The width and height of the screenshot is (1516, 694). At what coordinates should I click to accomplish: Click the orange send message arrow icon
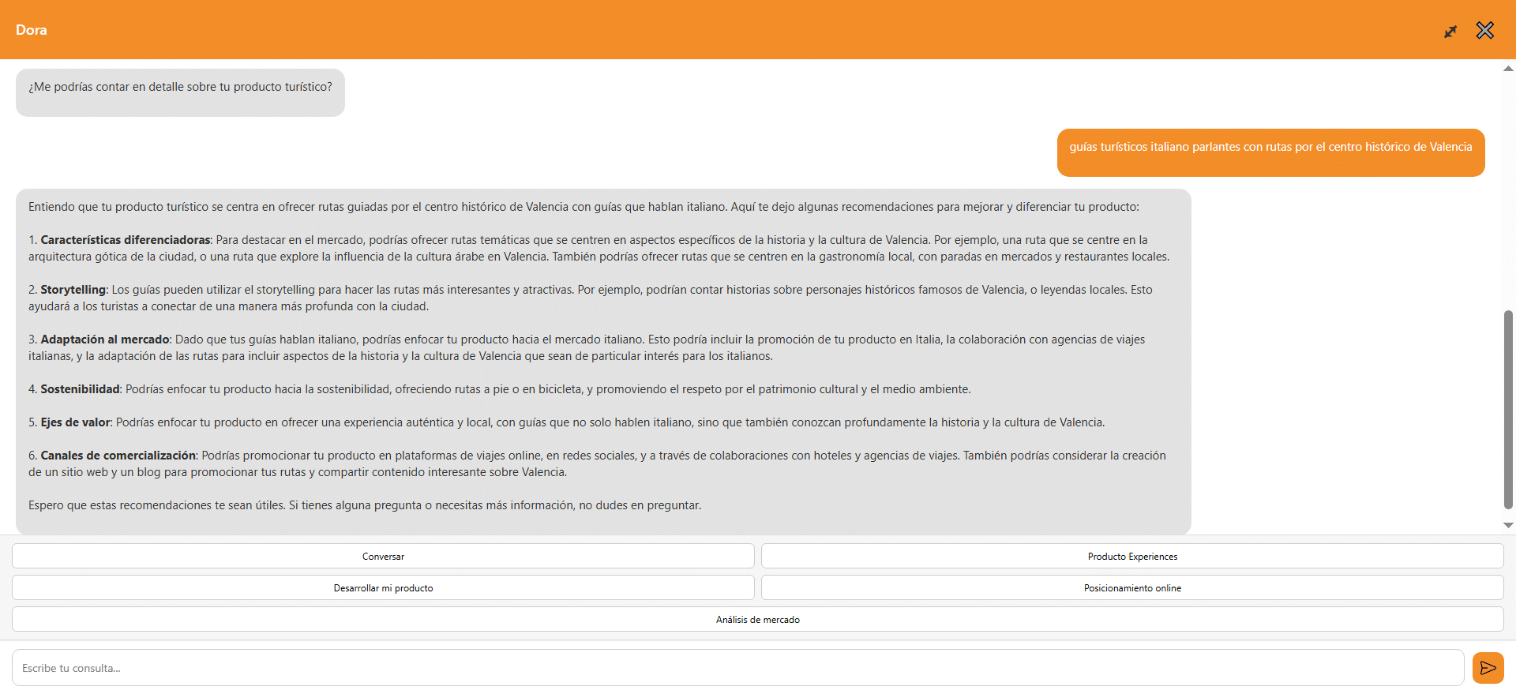[1488, 668]
